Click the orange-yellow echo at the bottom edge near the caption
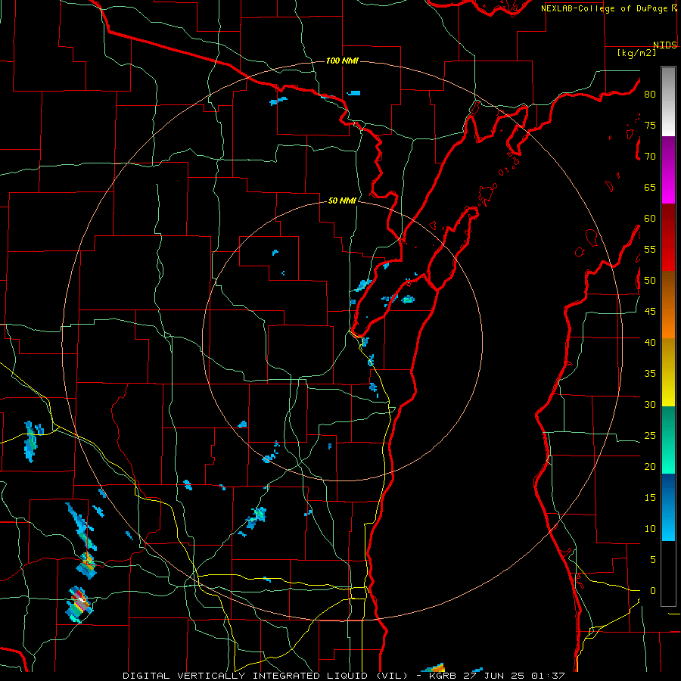The image size is (681, 681). (434, 668)
